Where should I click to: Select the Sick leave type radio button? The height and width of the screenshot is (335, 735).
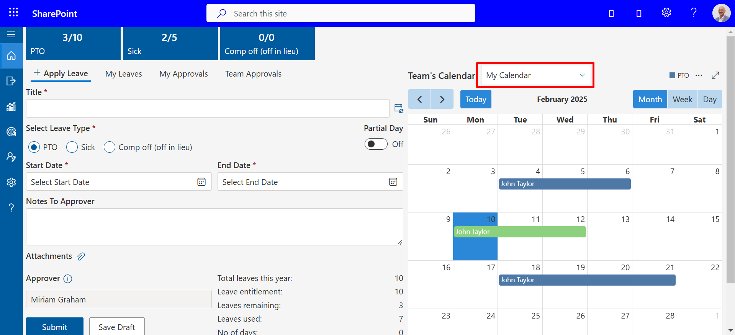click(72, 147)
